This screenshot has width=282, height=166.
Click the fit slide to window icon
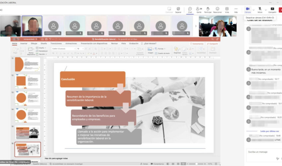[x=216, y=164]
